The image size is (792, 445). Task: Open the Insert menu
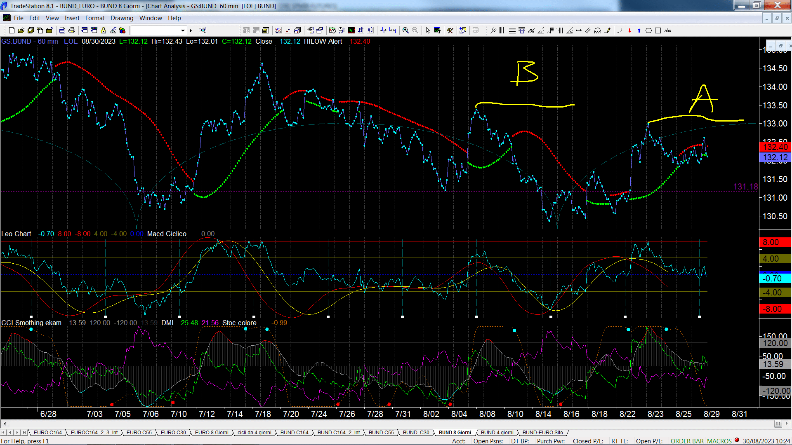click(72, 18)
